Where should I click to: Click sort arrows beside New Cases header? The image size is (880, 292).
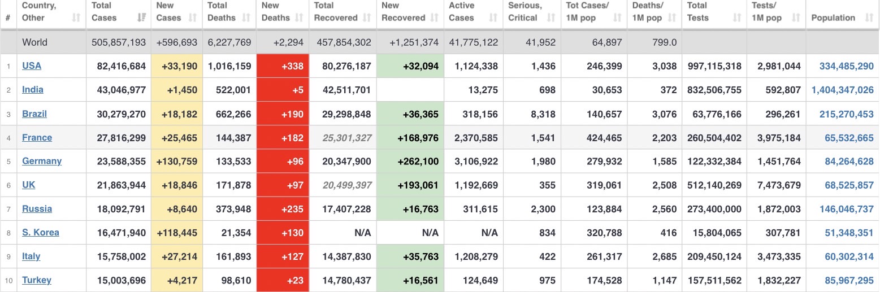click(193, 18)
